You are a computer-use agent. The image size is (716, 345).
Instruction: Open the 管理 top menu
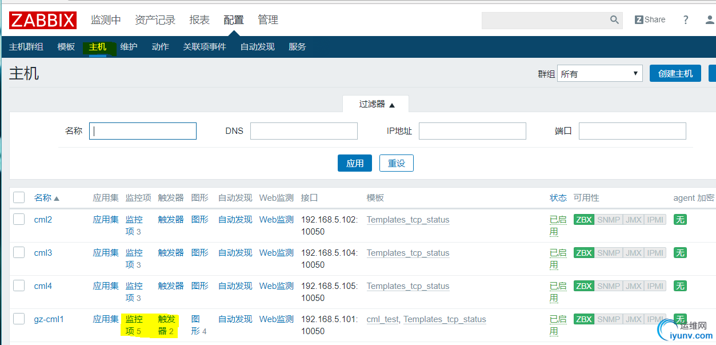coord(268,20)
